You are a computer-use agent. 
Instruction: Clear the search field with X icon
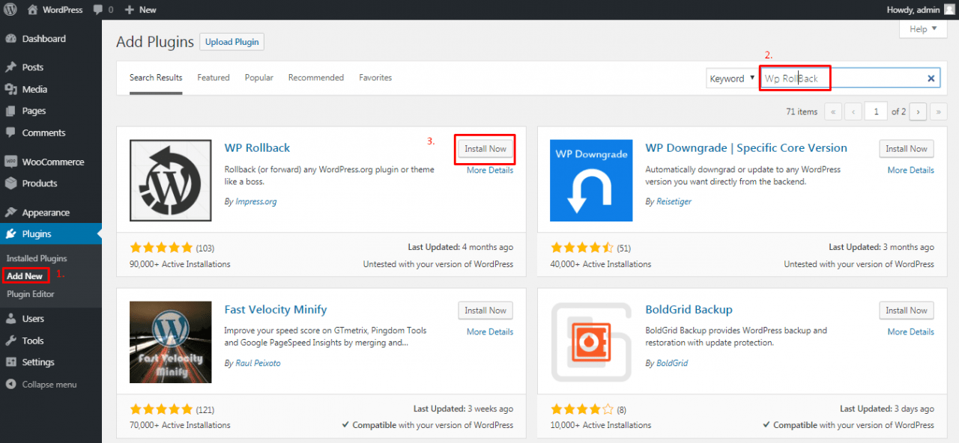tap(931, 78)
